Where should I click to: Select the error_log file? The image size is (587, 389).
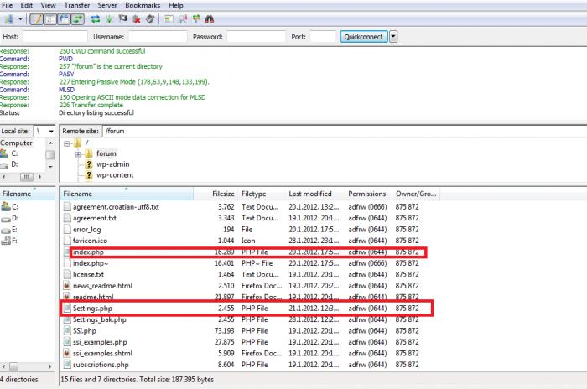point(86,230)
